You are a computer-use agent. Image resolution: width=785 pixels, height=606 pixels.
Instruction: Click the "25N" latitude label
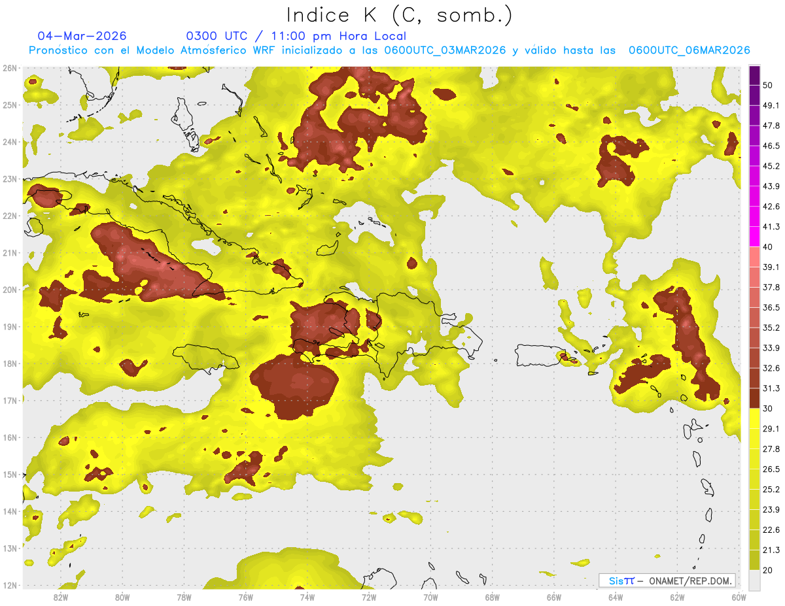[10, 105]
